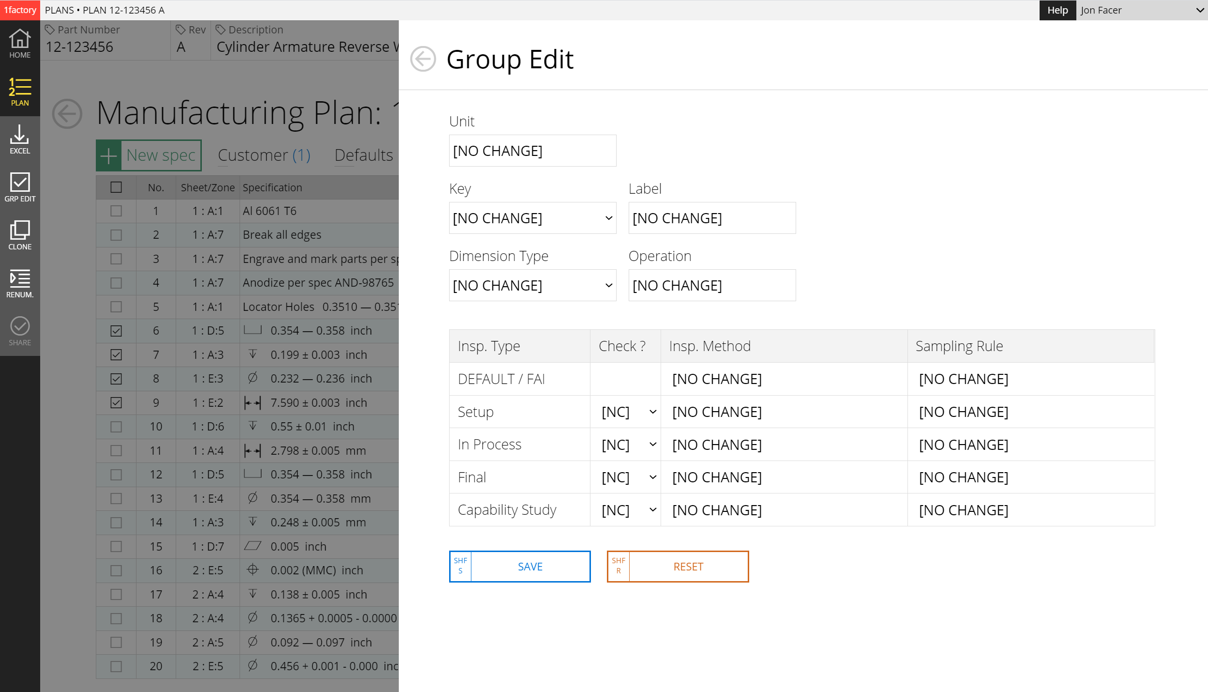Open the Plan sidebar icon
Screen dimensions: 1208x692
[x=20, y=92]
